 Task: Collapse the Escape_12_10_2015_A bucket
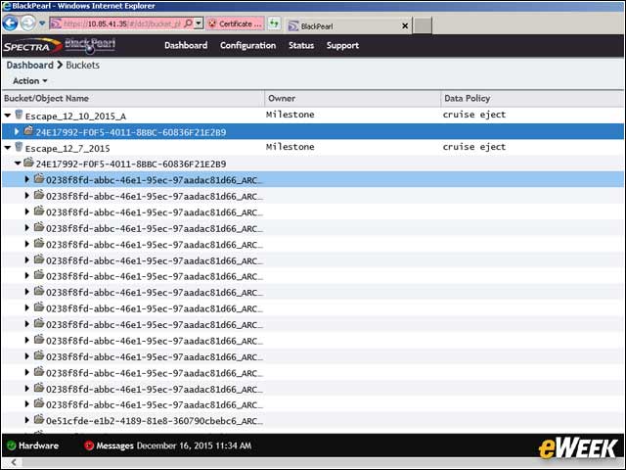8,116
